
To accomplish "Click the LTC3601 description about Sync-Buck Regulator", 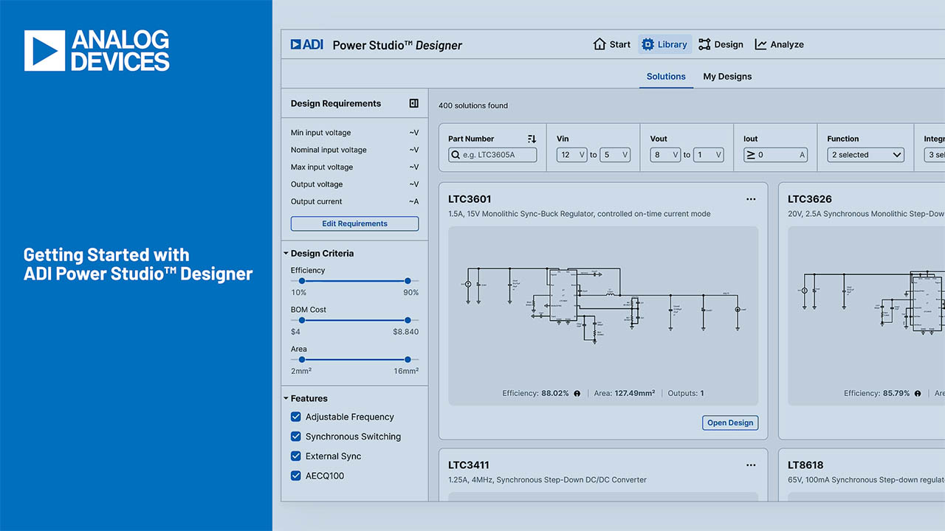I will 580,214.
